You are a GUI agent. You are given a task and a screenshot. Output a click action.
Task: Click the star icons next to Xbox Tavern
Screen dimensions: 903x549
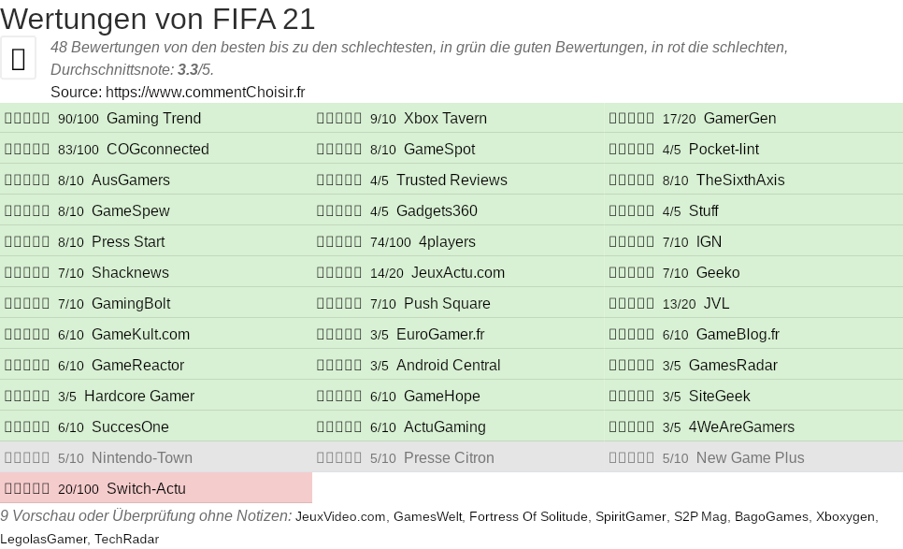tap(339, 119)
